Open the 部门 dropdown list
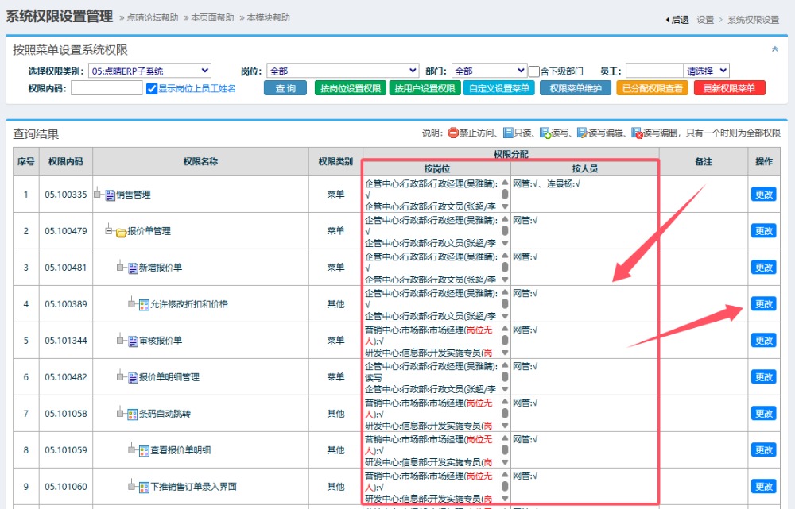Viewport: 795px width, 509px height. pos(489,71)
